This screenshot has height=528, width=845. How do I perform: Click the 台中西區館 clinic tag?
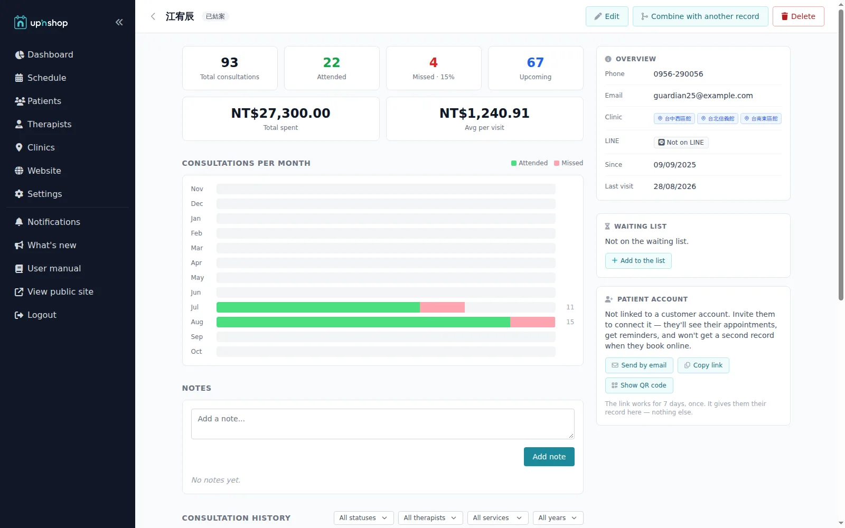(x=674, y=118)
